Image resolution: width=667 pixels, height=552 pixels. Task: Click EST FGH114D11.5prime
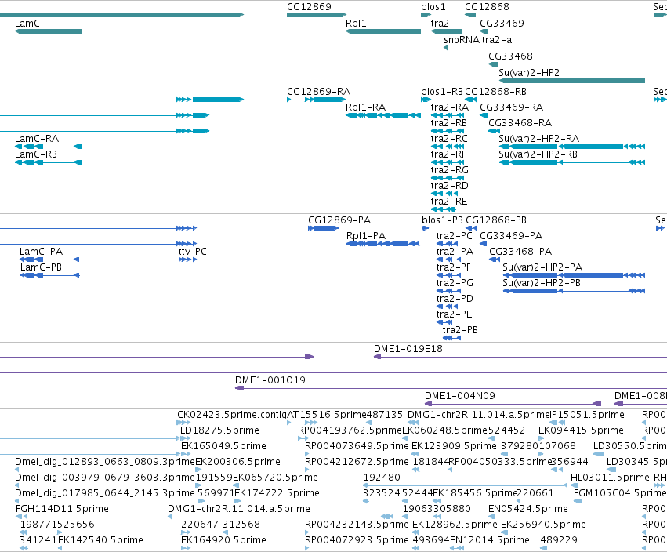[62, 509]
